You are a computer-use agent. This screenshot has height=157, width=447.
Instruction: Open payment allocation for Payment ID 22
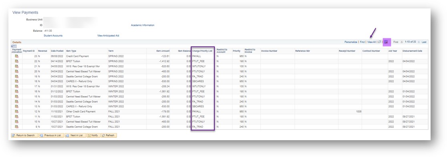pos(16,61)
